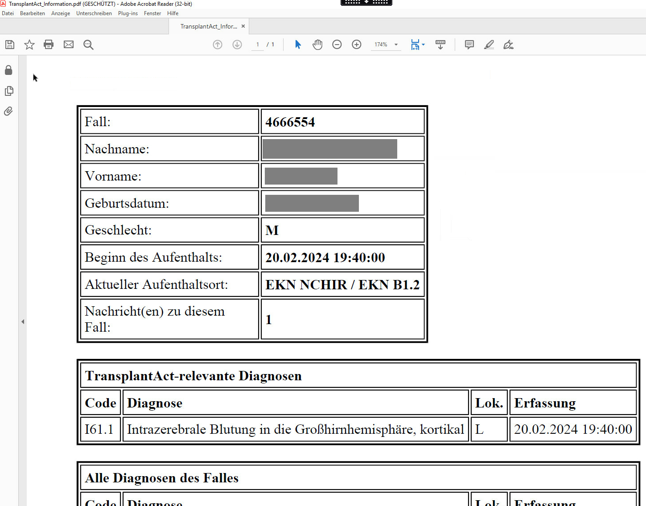Activate the Selection arrow tool

(298, 45)
